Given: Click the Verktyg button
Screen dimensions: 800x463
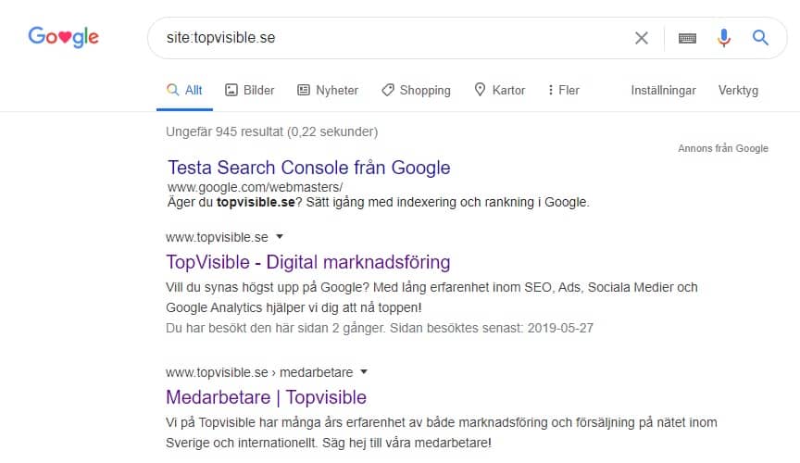Looking at the screenshot, I should (738, 90).
